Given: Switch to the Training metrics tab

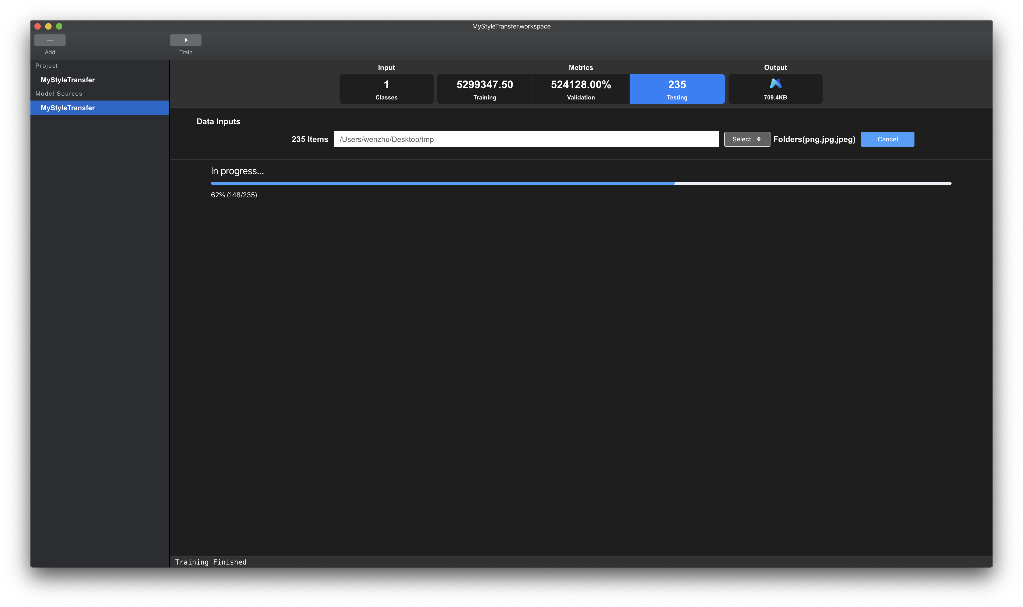Looking at the screenshot, I should [x=484, y=89].
